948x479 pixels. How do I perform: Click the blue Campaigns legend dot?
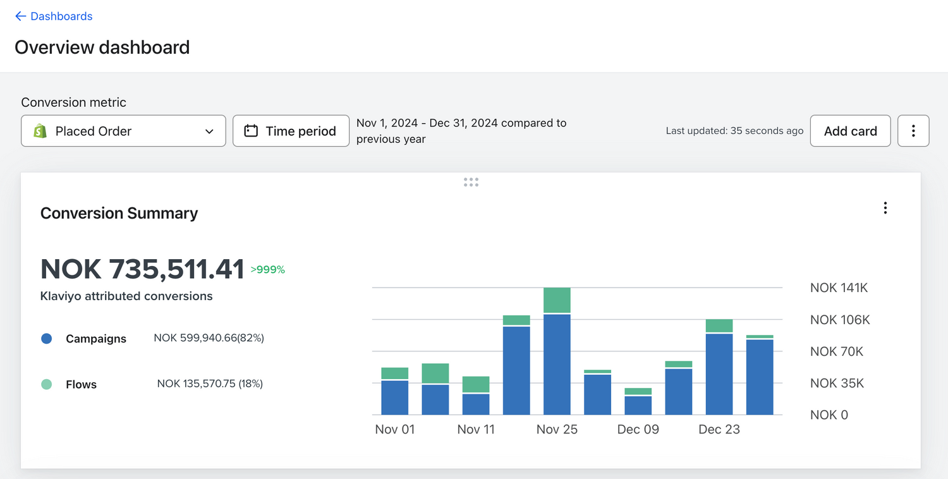coord(46,339)
